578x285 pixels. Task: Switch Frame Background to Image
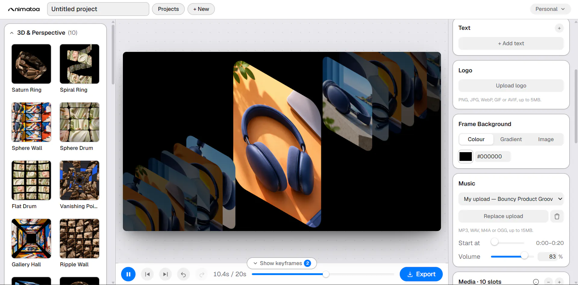546,139
